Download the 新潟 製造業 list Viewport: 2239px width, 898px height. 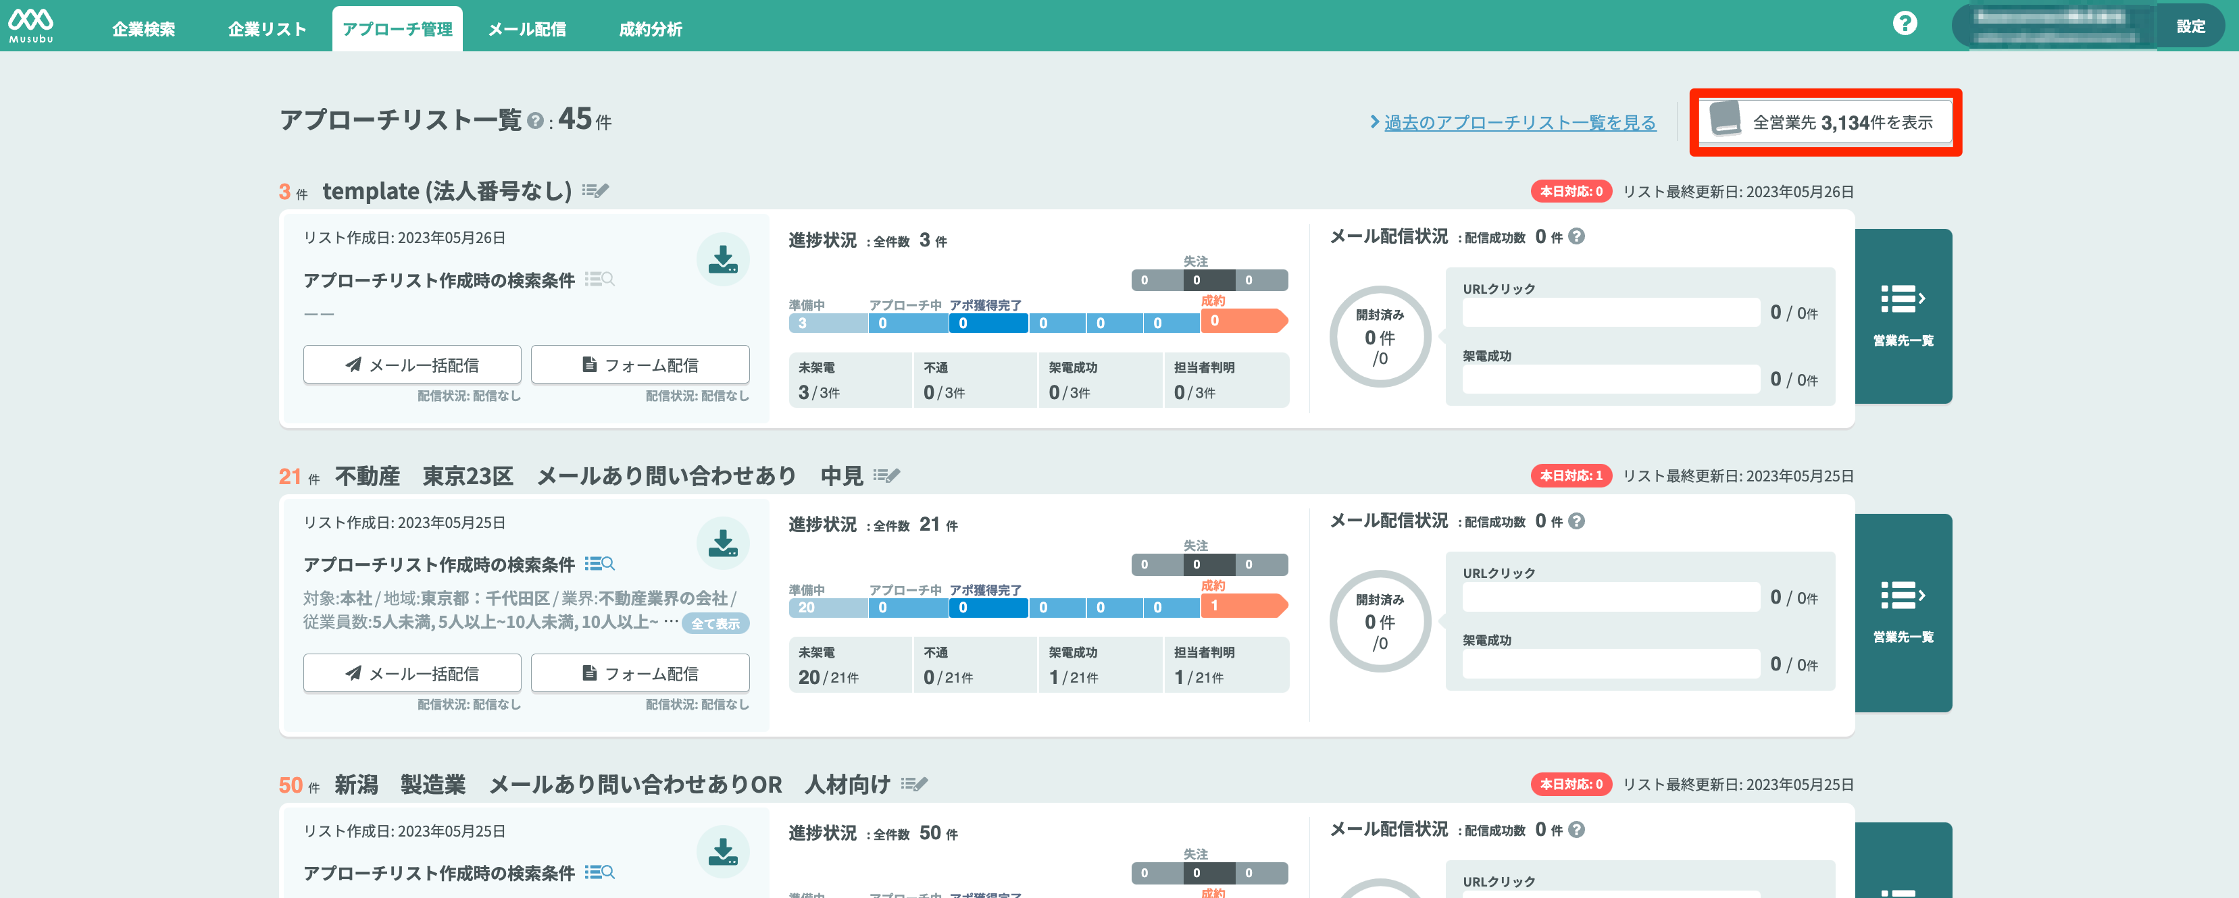[722, 852]
